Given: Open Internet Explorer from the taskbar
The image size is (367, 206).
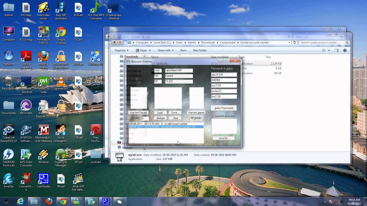Looking at the screenshot, I should coord(20,201).
